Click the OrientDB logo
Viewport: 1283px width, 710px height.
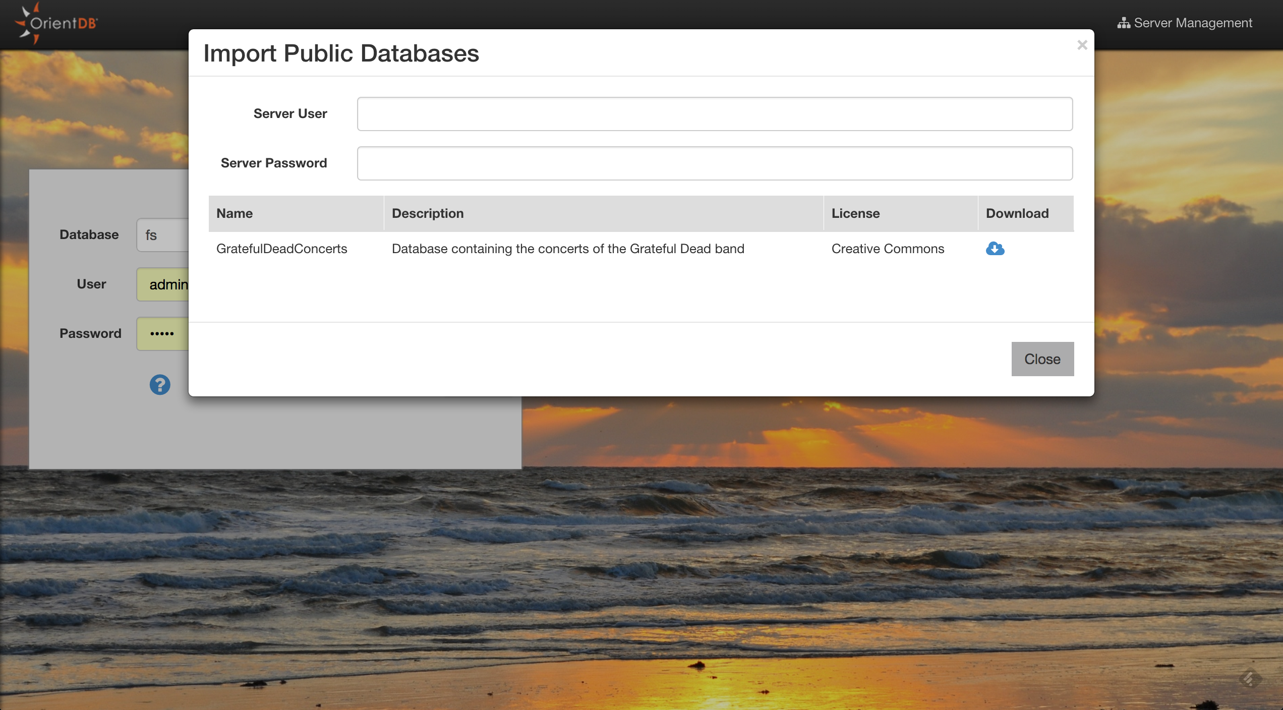click(x=55, y=23)
